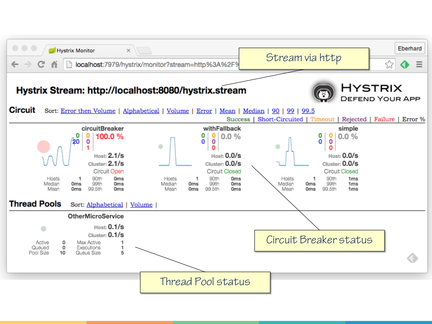
Task: Sort circuits by 99.5 percentile
Action: point(308,111)
